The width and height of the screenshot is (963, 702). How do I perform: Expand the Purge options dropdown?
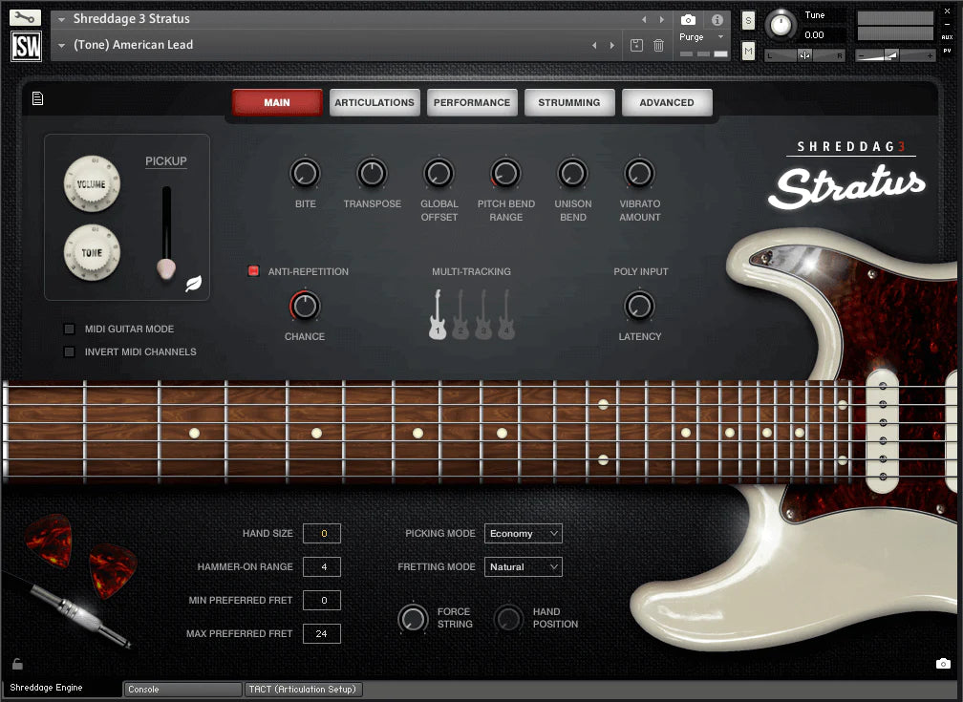point(719,37)
